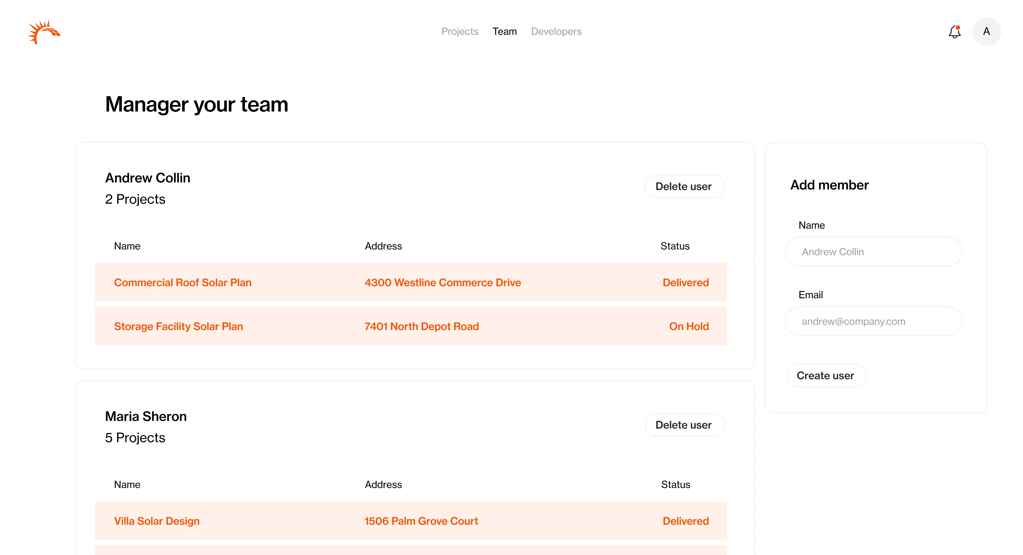This screenshot has height=555, width=1023.
Task: Click address 7401 North Depot Road
Action: [x=422, y=326]
